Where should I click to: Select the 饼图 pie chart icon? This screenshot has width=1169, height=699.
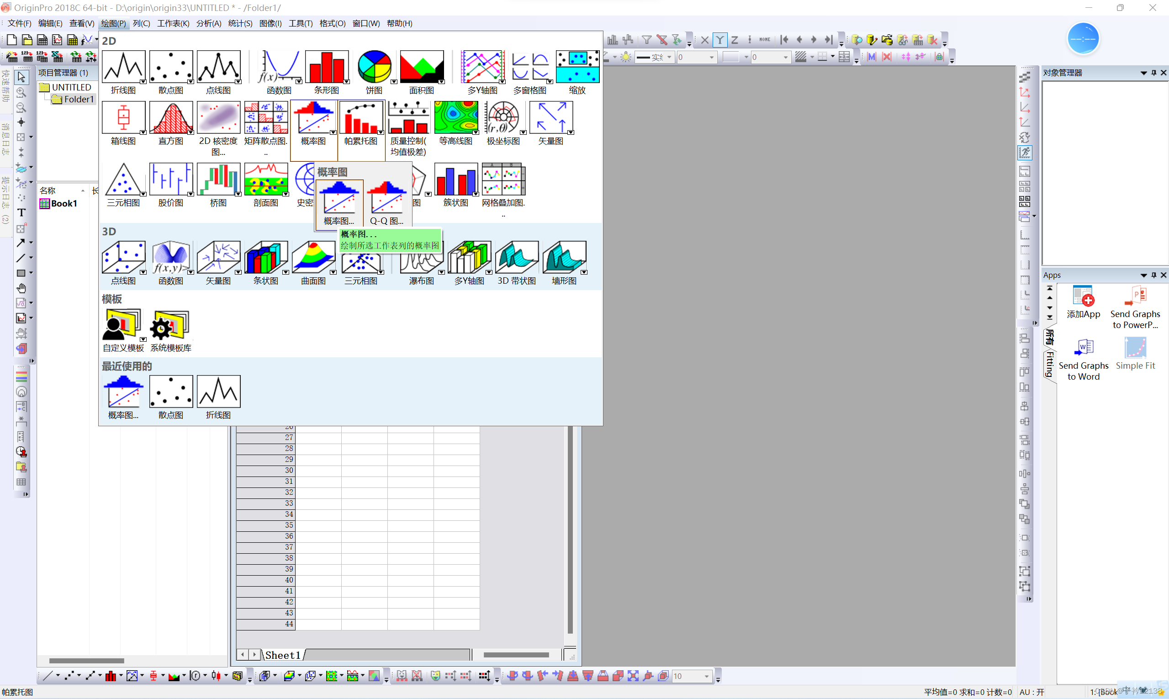click(375, 67)
